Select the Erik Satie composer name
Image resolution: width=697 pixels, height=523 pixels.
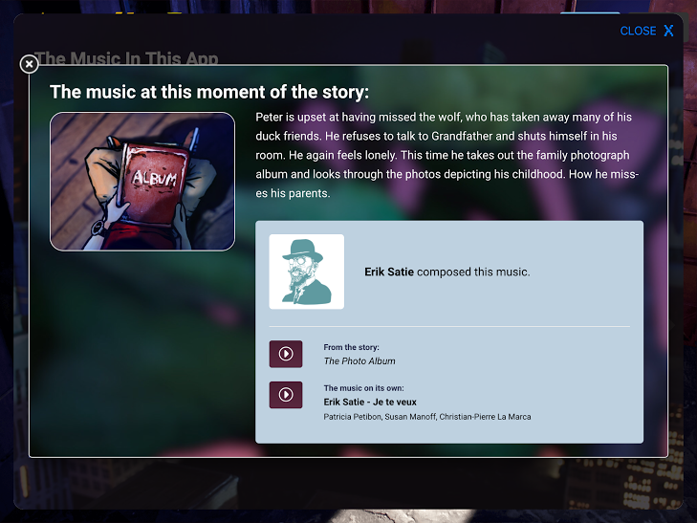pyautogui.click(x=389, y=272)
